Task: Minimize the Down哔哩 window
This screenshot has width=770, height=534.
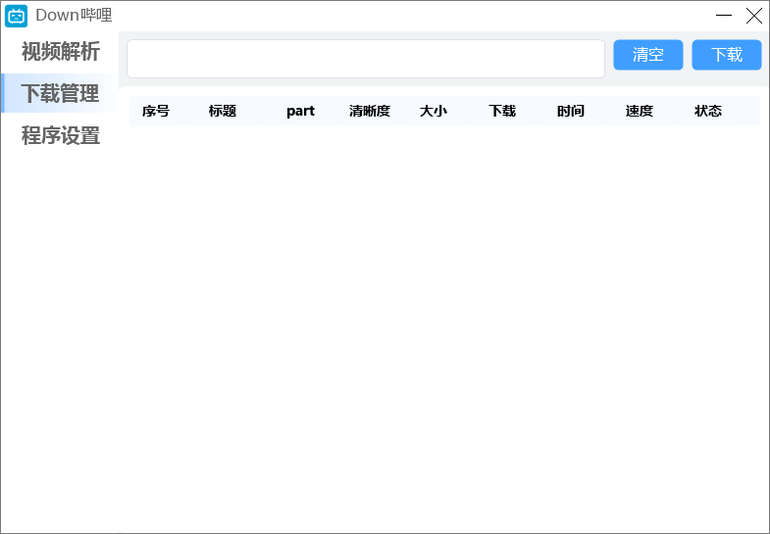Action: coord(724,16)
